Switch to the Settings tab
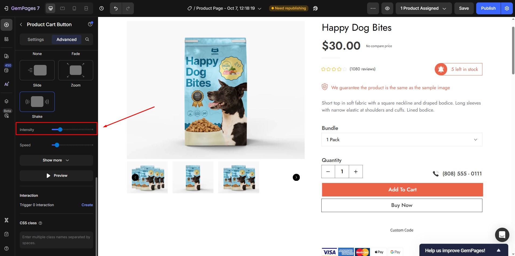This screenshot has height=256, width=515. 36,39
